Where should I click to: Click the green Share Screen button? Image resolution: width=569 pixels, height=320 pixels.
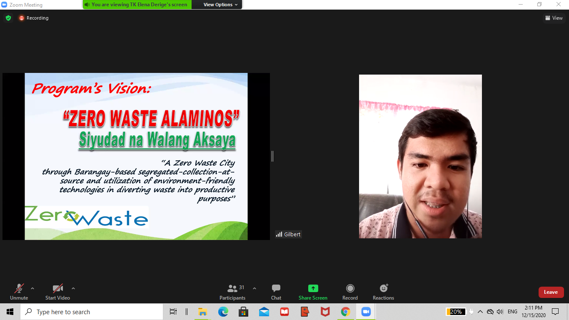tap(313, 292)
